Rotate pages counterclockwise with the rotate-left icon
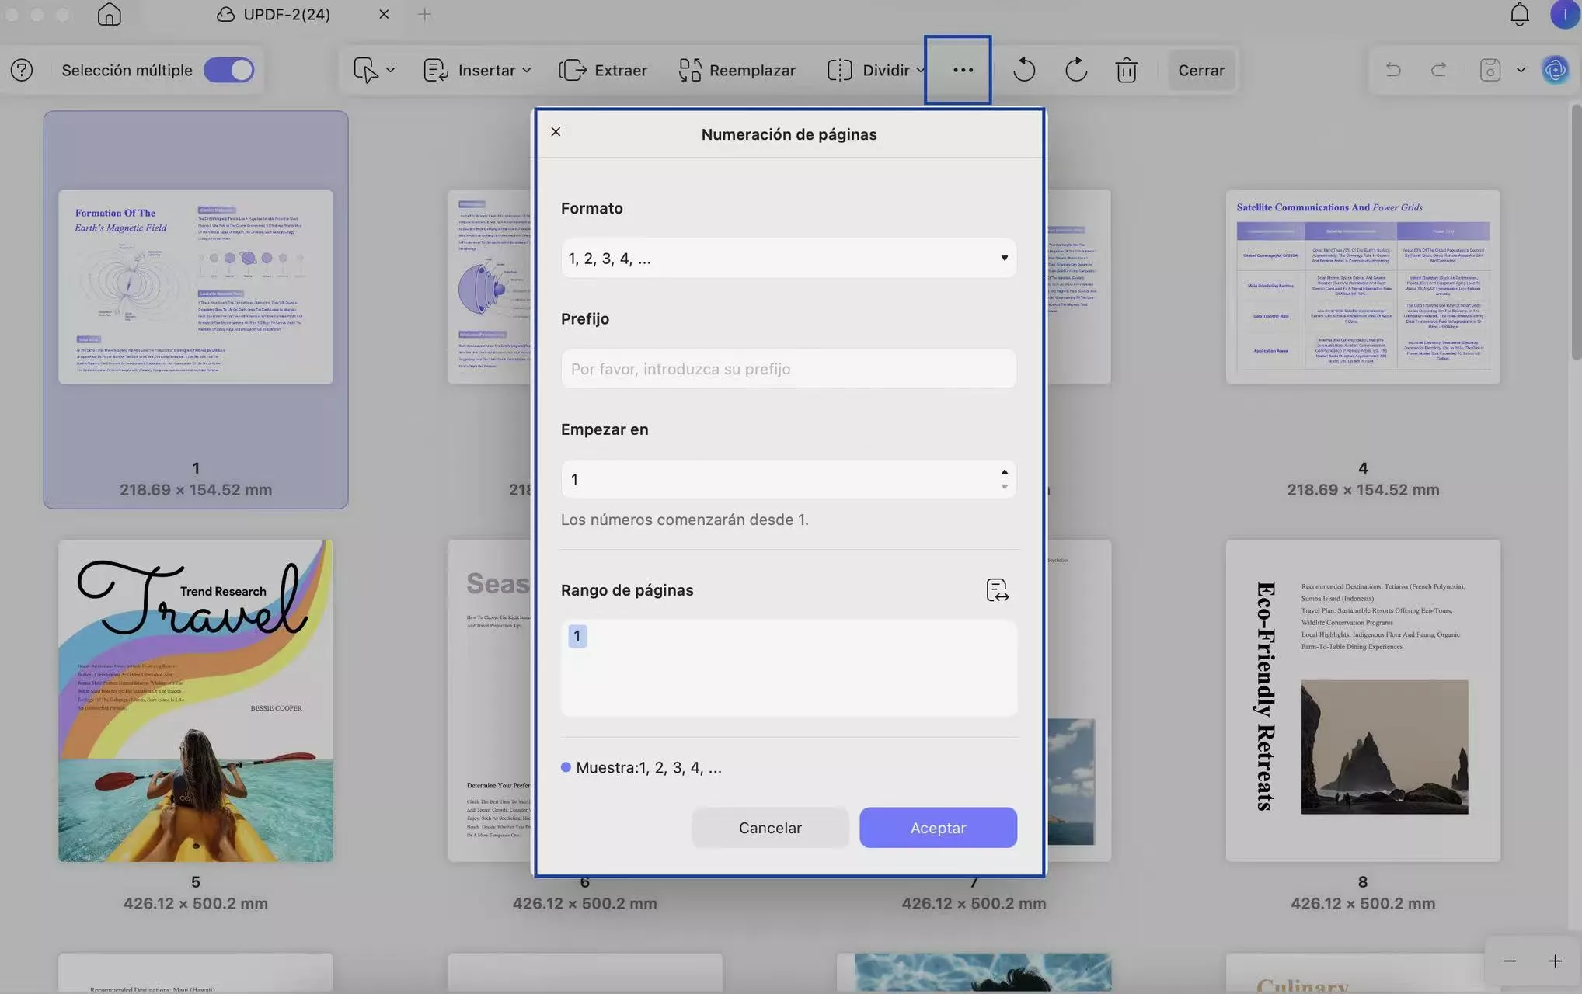 (1024, 70)
